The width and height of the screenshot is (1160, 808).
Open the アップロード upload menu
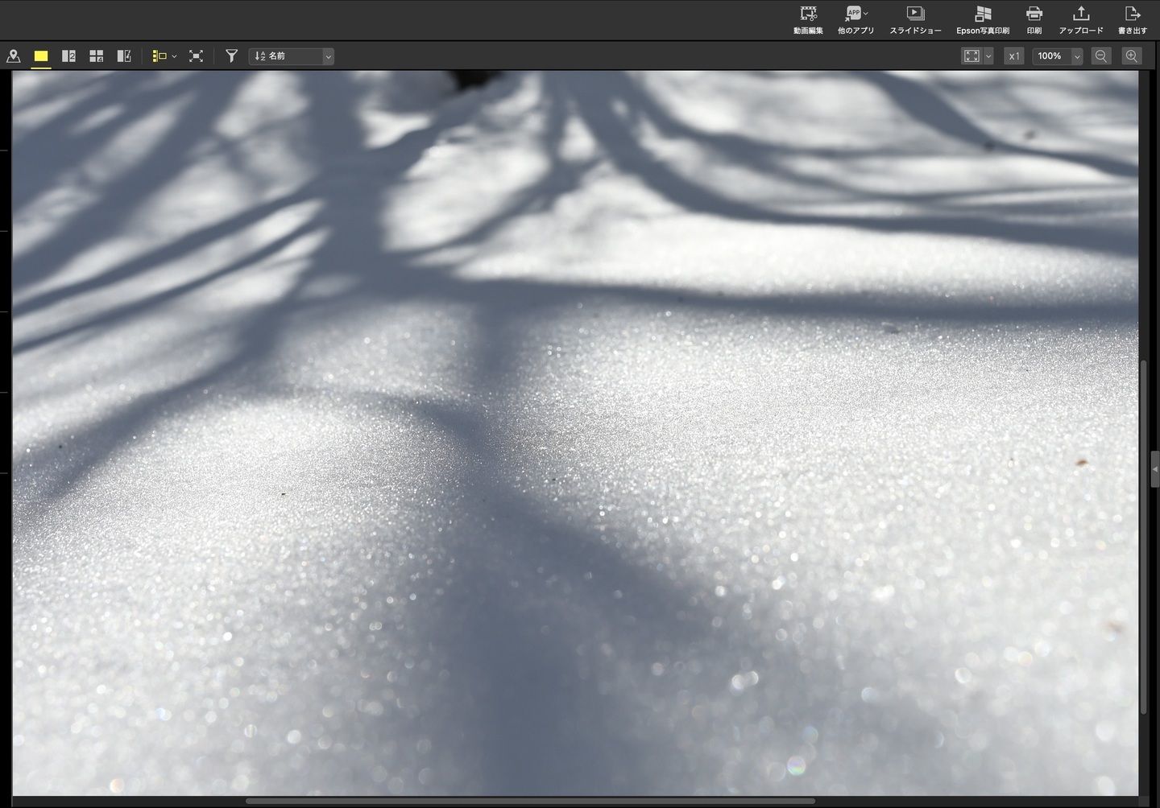click(x=1081, y=20)
